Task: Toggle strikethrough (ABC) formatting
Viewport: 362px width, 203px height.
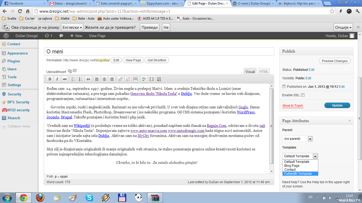Action: [65, 79]
